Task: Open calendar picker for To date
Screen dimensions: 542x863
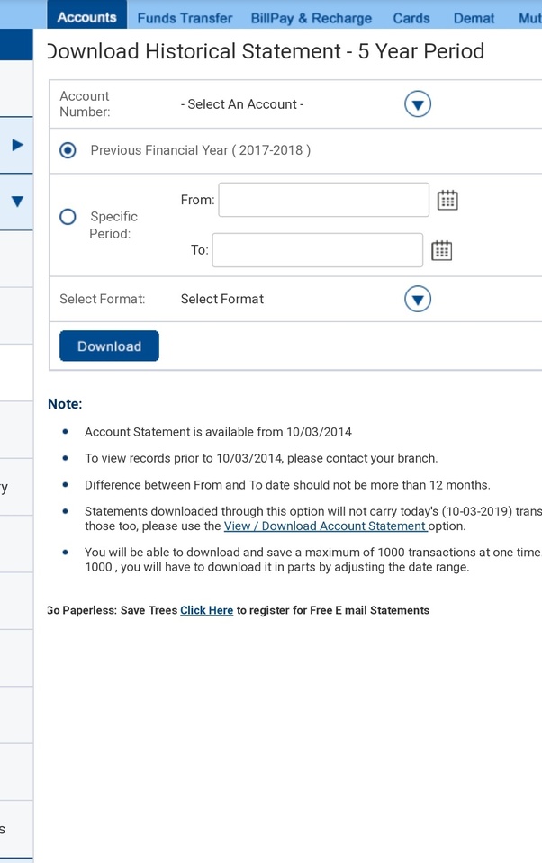Action: tap(441, 250)
